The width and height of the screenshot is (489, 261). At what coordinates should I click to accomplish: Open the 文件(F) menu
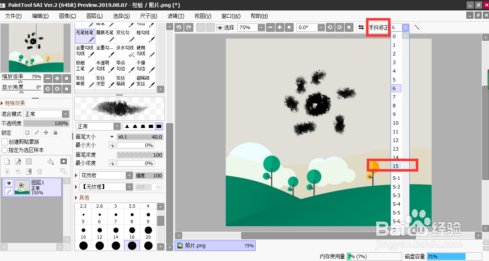13,16
